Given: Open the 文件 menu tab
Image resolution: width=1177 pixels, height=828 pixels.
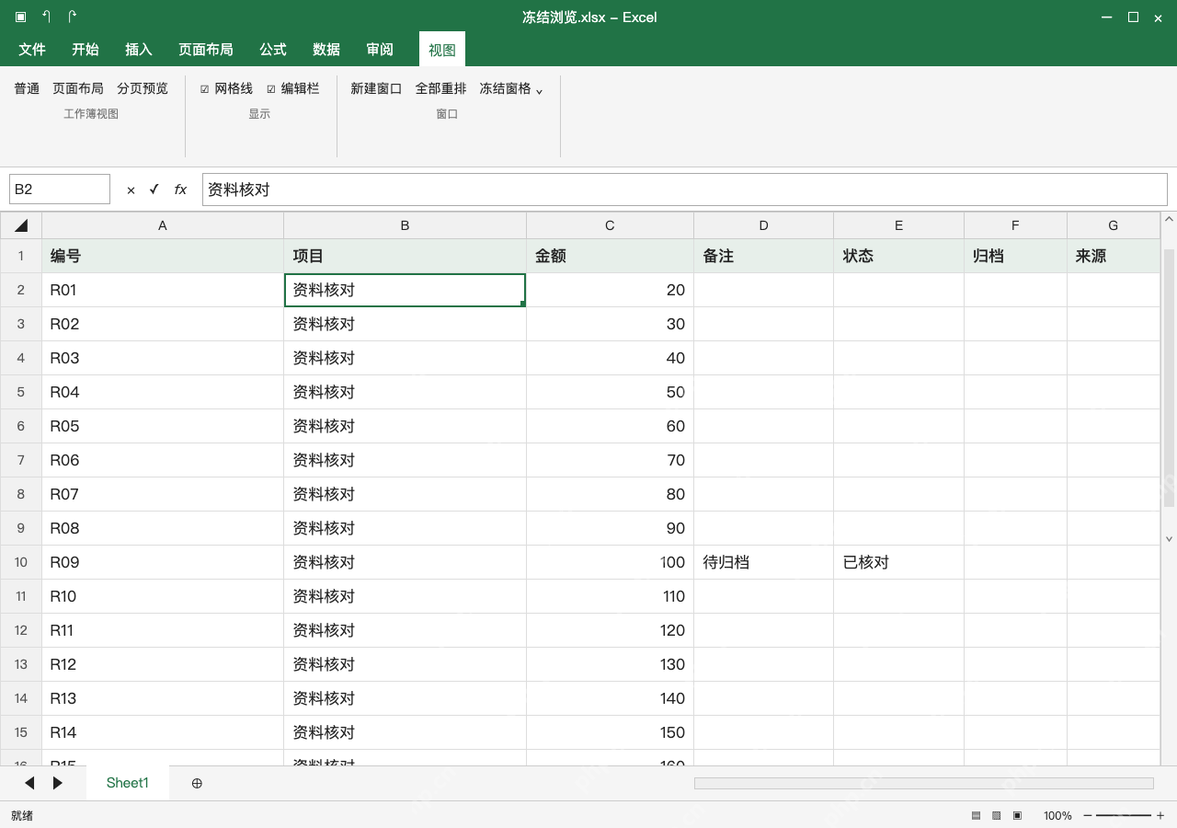Looking at the screenshot, I should [x=32, y=50].
